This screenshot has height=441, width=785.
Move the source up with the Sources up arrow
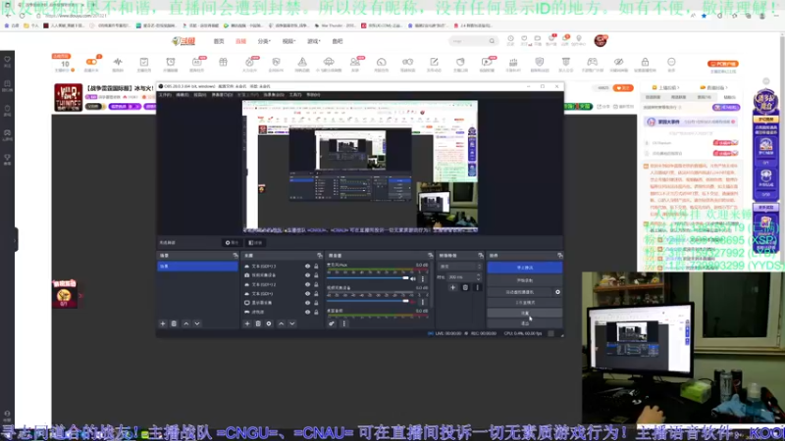click(281, 324)
